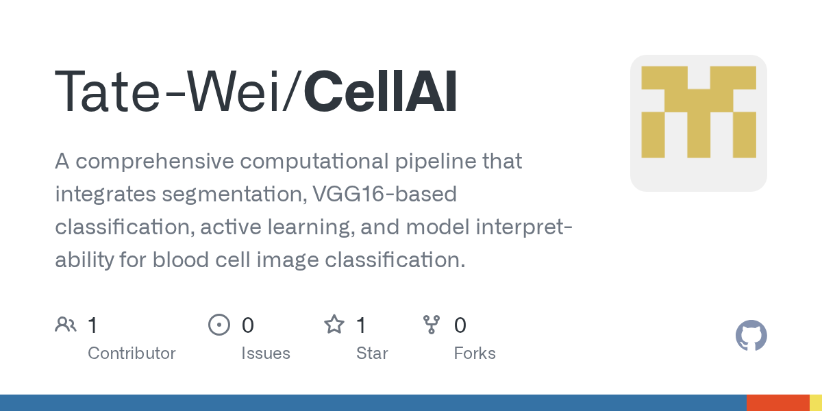Open the bold CellAI repository name

tap(381, 92)
